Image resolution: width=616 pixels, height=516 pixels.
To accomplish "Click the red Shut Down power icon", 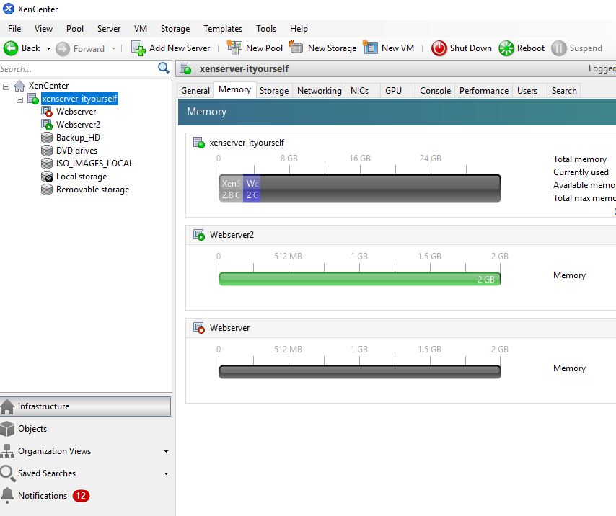I will point(439,48).
